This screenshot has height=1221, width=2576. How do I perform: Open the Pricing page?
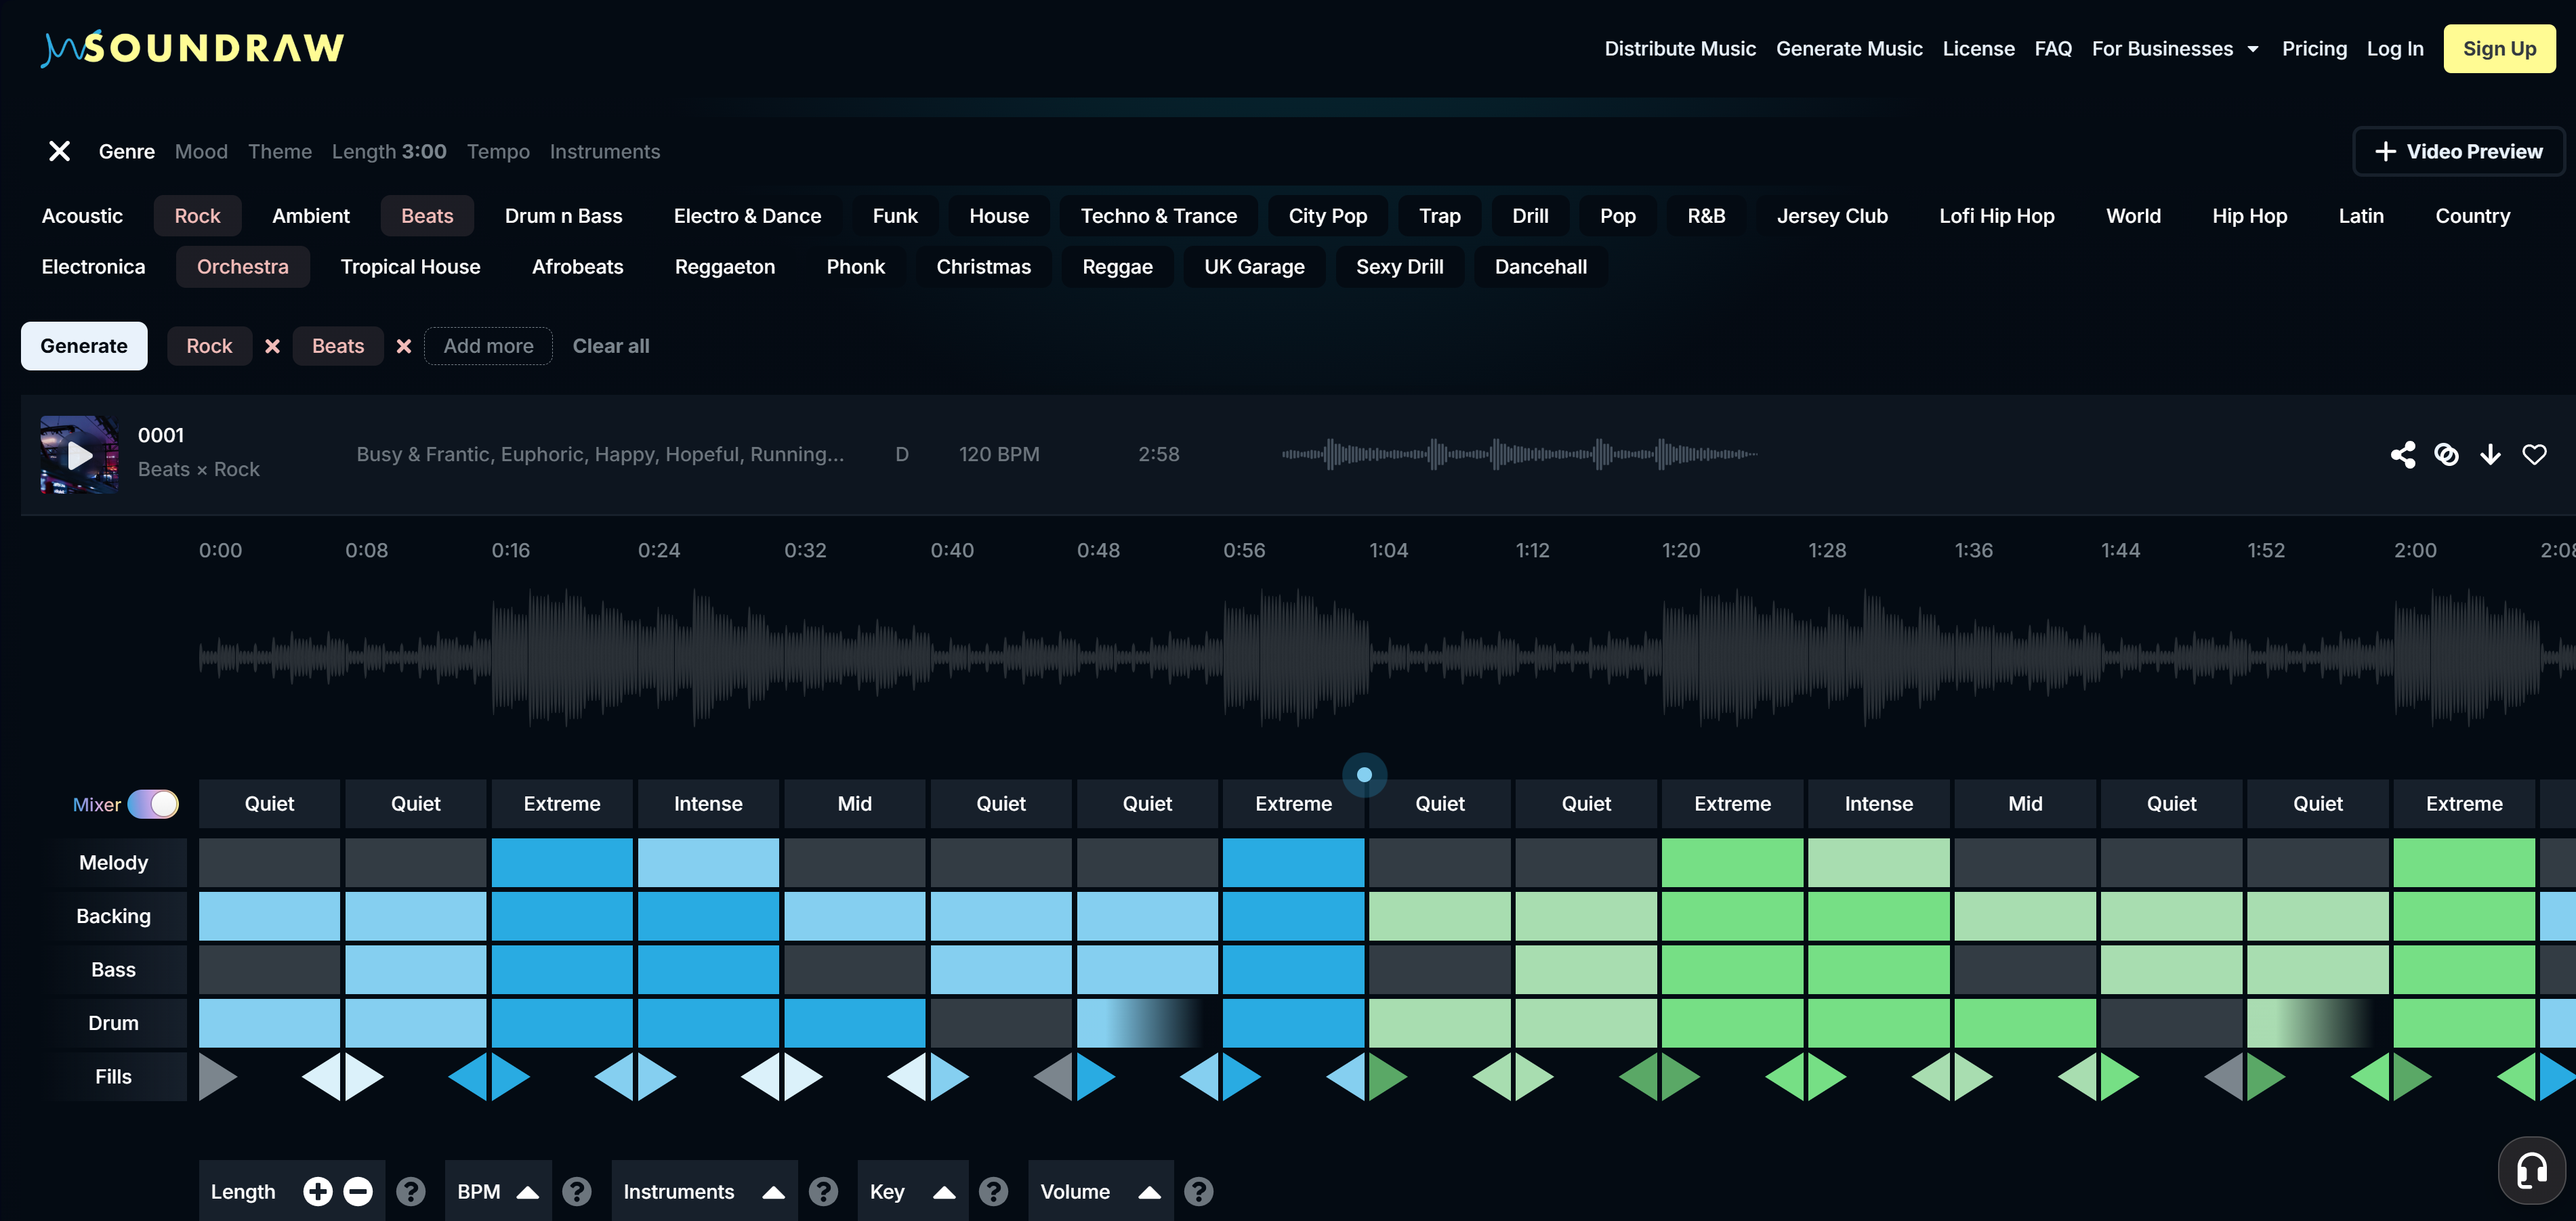pyautogui.click(x=2315, y=48)
